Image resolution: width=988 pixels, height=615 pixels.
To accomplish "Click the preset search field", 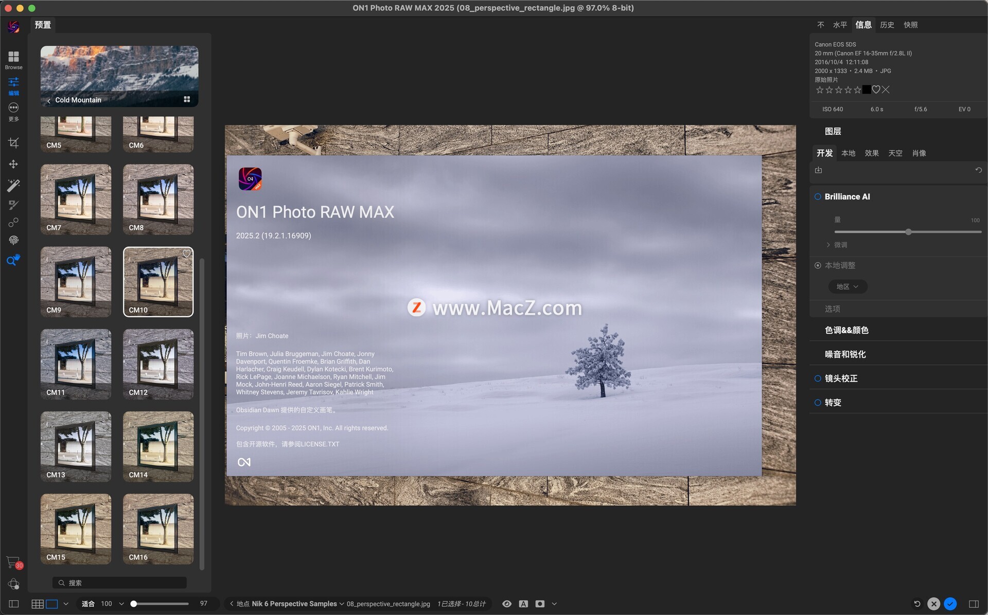I will [x=119, y=583].
